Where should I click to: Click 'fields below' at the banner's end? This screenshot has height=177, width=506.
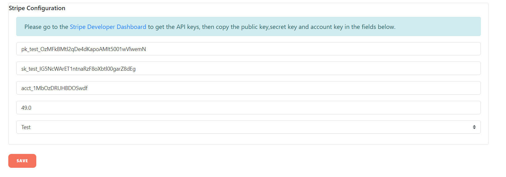(x=378, y=27)
